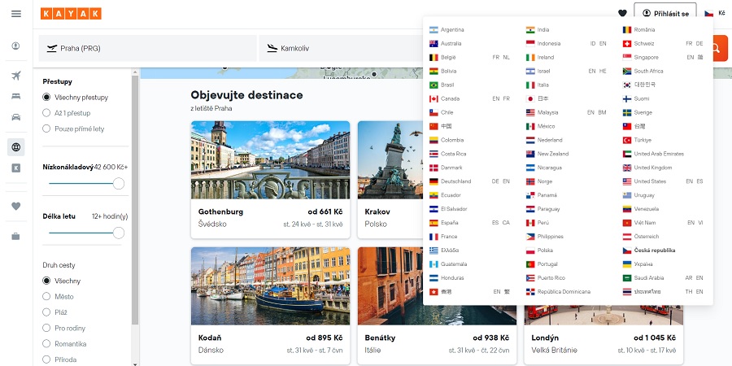Select Příroda trip type radio

[x=46, y=359]
